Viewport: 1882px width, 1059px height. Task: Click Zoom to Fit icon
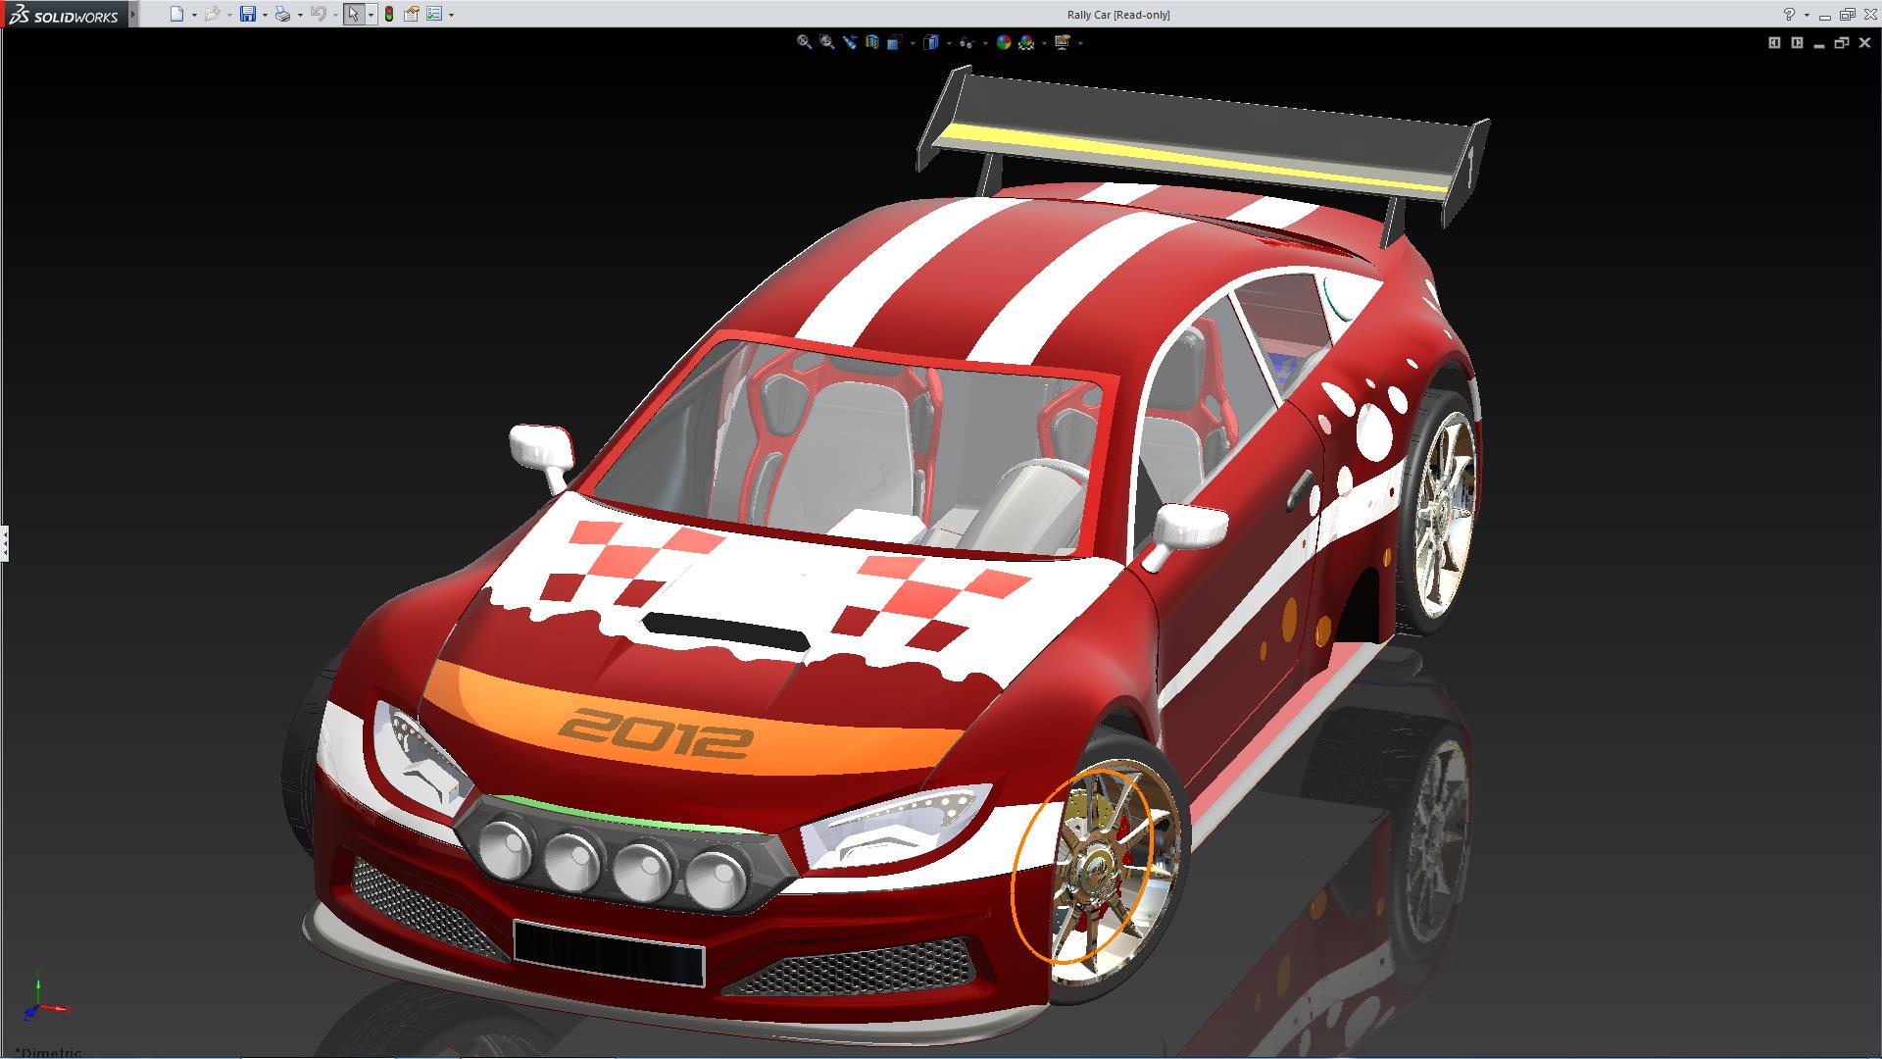[804, 42]
